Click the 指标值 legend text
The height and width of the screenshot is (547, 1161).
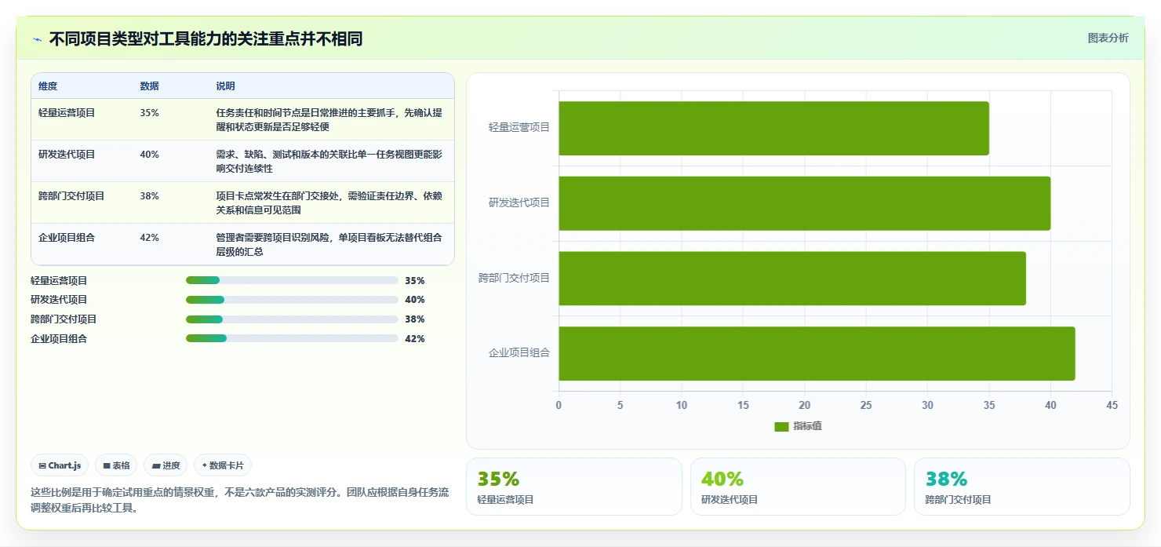(x=807, y=426)
